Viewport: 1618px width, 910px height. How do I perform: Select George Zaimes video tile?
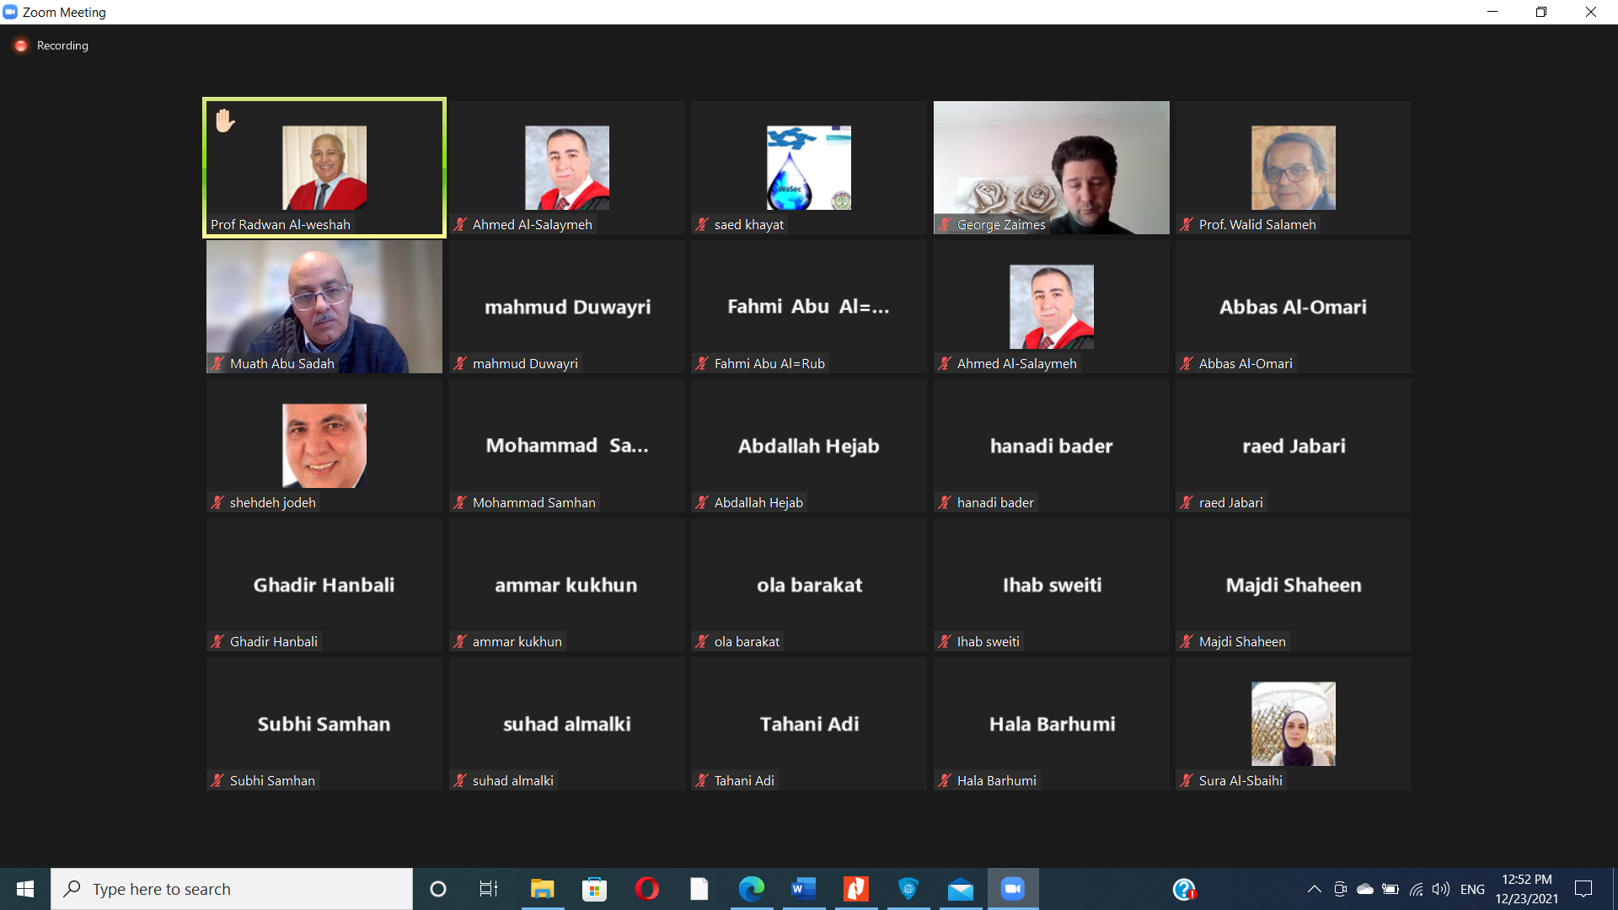[1051, 168]
